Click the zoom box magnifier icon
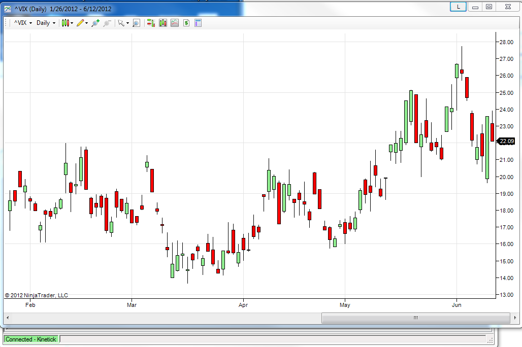The width and height of the screenshot is (522, 347). 136,23
